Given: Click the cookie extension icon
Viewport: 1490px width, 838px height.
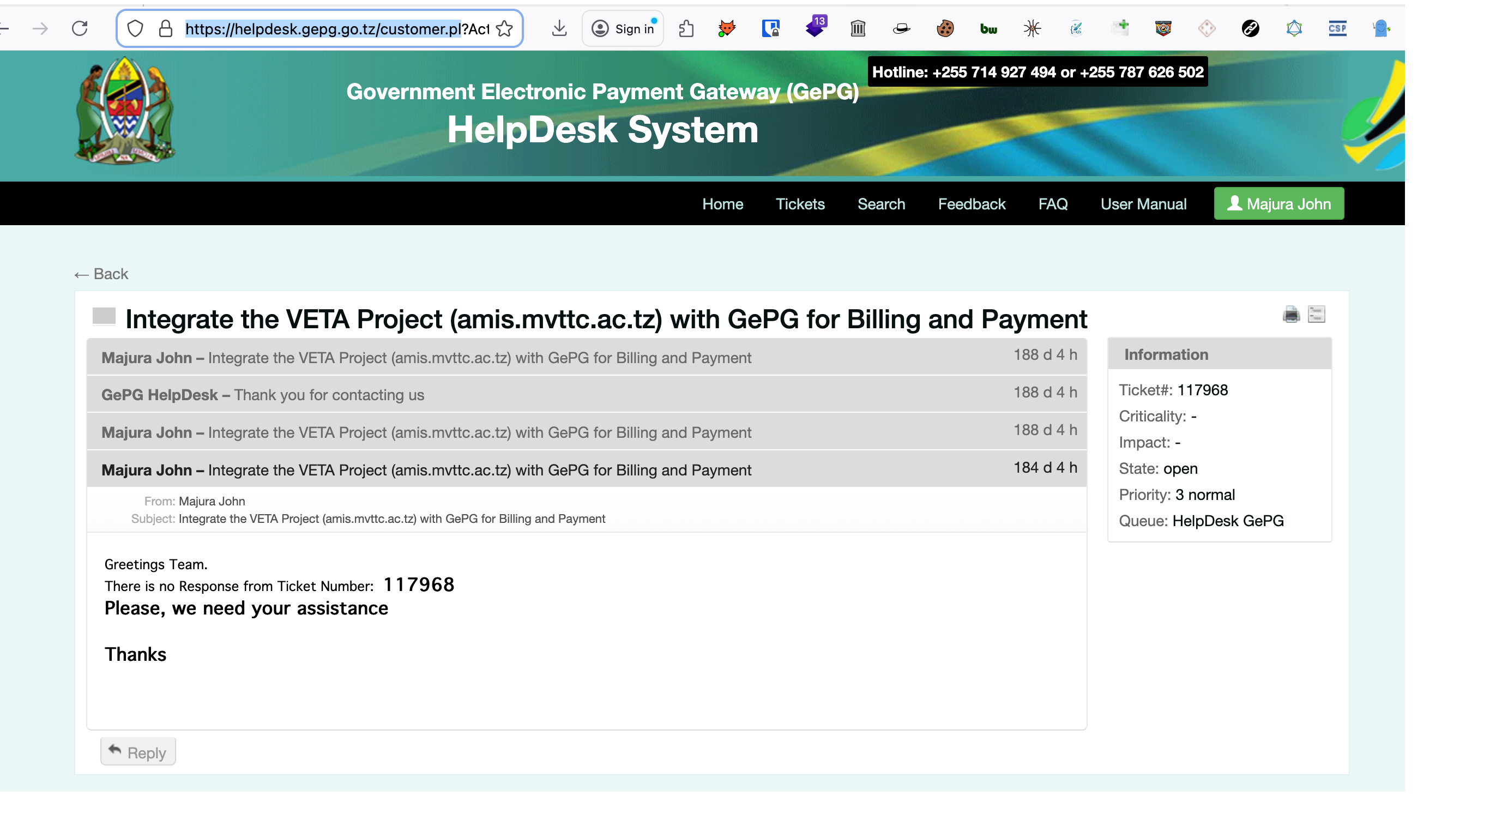Looking at the screenshot, I should 945,28.
